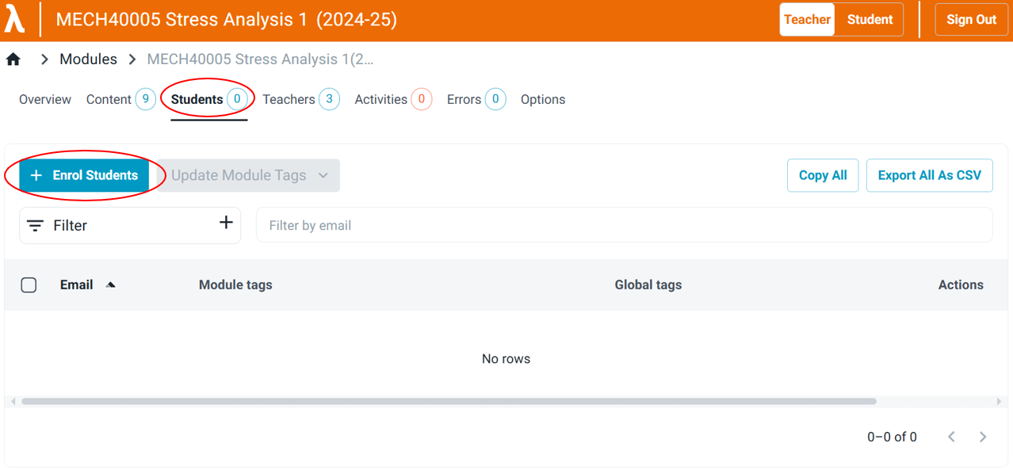Switch to the Teachers tab
The height and width of the screenshot is (470, 1013).
290,99
